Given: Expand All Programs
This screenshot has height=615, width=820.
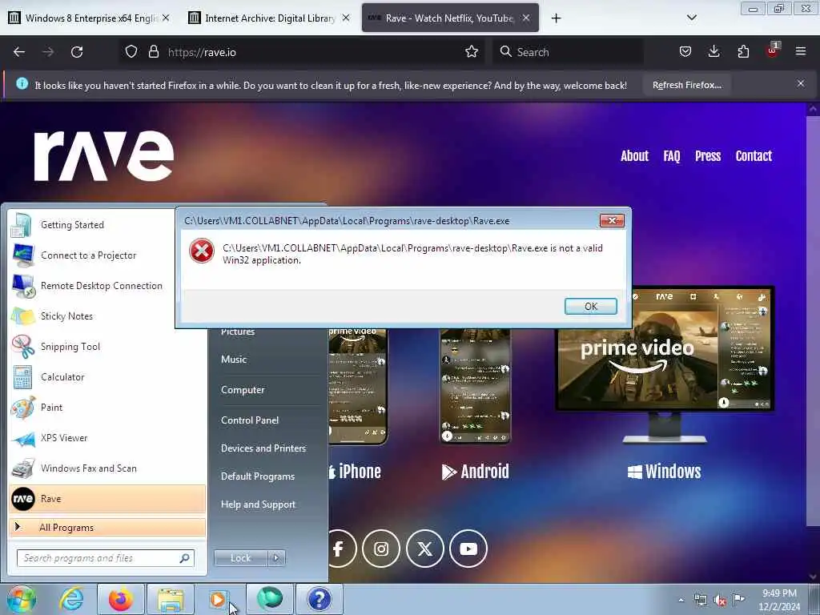Looking at the screenshot, I should 107,527.
